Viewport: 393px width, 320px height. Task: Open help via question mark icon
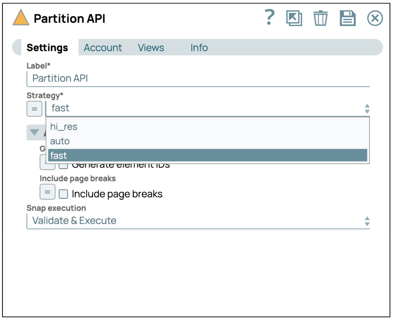pos(269,18)
